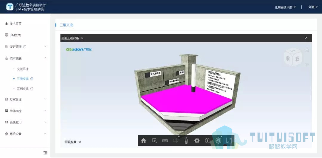Viewport: 322px width, 158px height.
Task: Show model info with the i icon
Action: click(x=208, y=140)
